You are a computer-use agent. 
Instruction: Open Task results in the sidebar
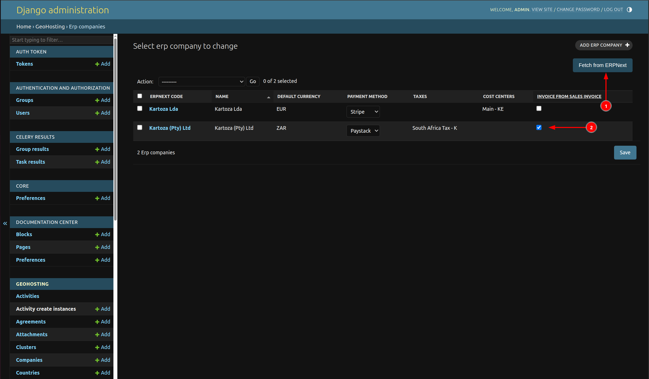click(30, 162)
